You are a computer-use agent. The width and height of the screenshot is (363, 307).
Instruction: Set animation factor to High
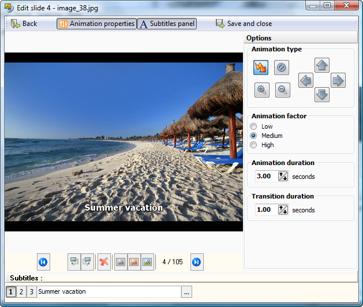(x=253, y=145)
